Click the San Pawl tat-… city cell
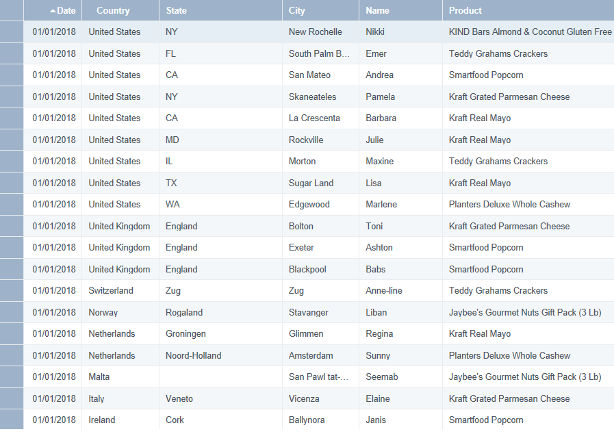This screenshot has height=434, width=614. [x=321, y=376]
